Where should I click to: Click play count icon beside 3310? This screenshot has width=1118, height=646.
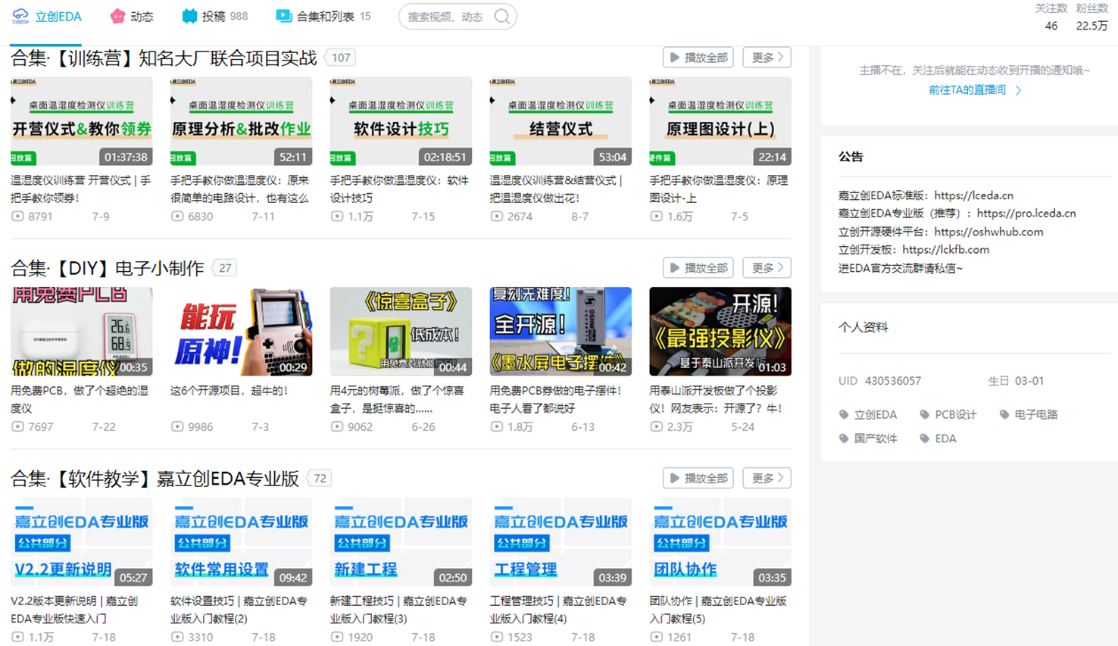pyautogui.click(x=177, y=638)
